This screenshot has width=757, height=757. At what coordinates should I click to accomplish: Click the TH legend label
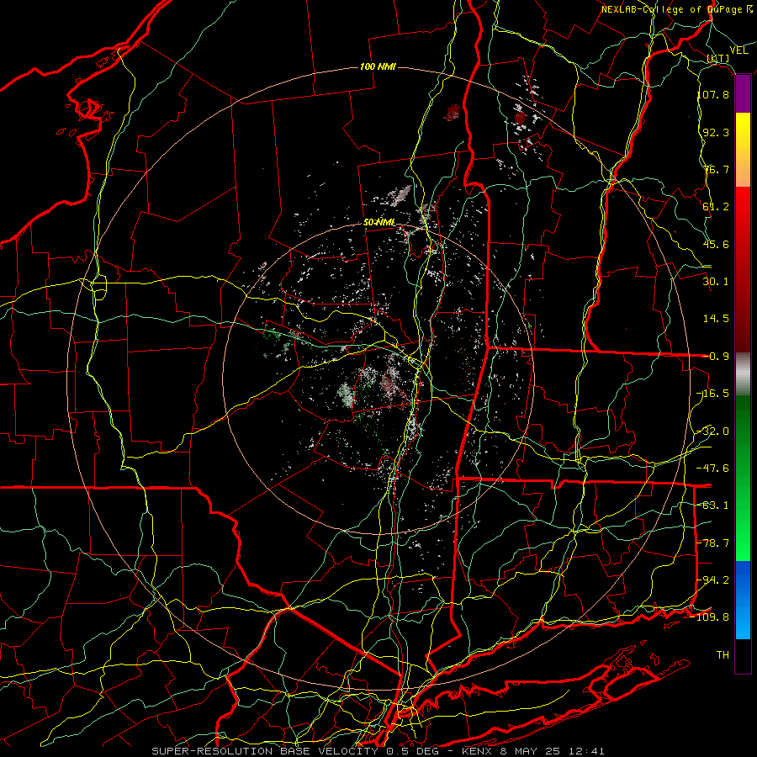(723, 655)
